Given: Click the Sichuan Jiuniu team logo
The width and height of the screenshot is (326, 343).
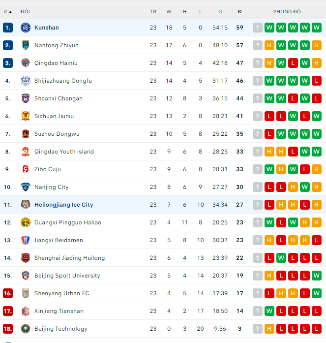Looking at the screenshot, I should tap(26, 116).
